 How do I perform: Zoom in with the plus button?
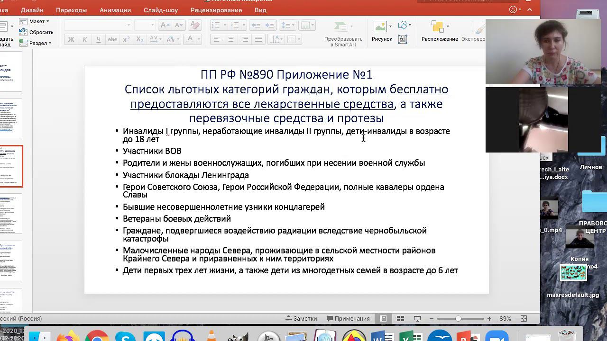tap(489, 319)
